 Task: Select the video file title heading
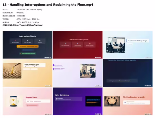[48, 4]
